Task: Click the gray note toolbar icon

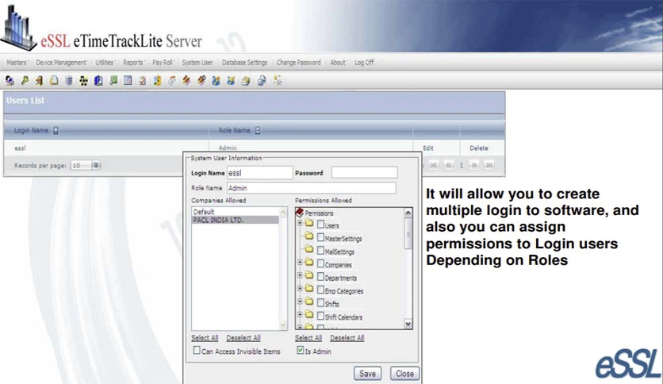Action: [x=171, y=80]
